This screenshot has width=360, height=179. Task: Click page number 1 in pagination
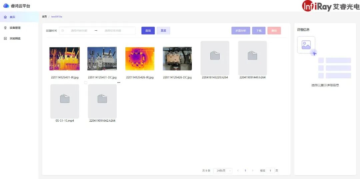tap(245, 171)
